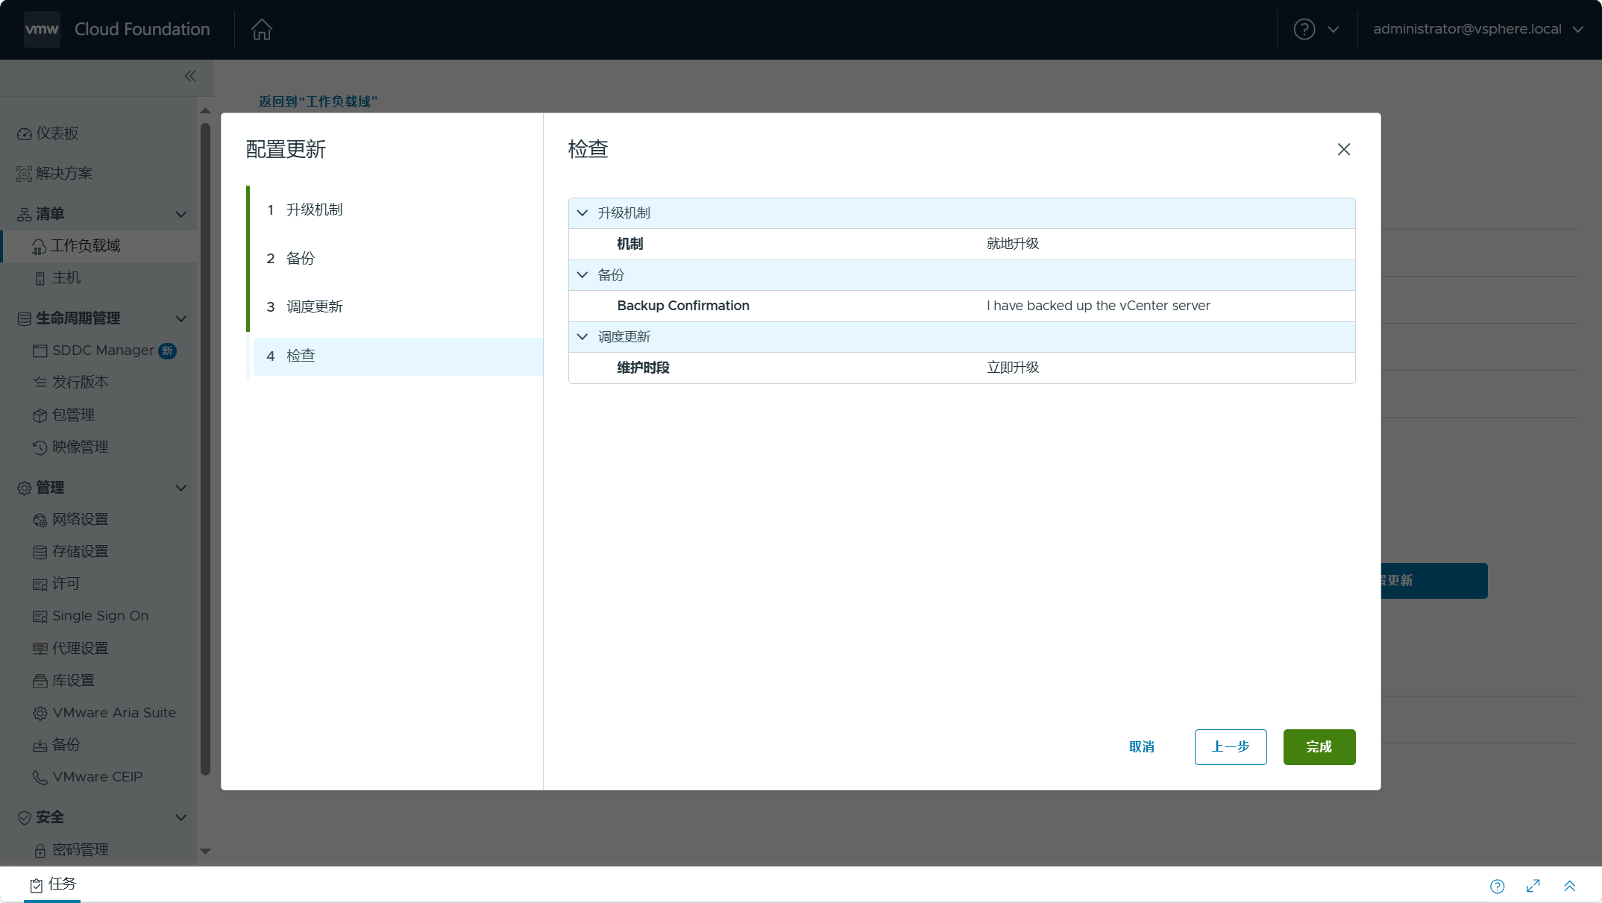This screenshot has width=1602, height=903.
Task: Click the VMware Aria Suite gear icon
Action: coord(40,714)
